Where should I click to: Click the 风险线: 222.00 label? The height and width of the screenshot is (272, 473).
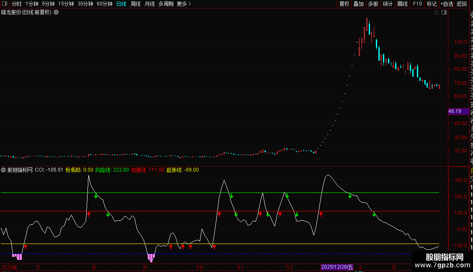click(112, 170)
